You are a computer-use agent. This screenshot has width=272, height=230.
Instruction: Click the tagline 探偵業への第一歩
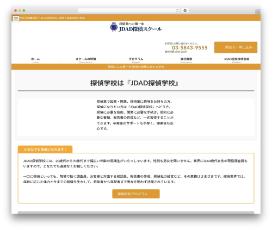pyautogui.click(x=132, y=24)
